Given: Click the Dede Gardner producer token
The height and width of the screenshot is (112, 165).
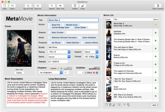Looking at the screenshot, I should tap(73, 42).
